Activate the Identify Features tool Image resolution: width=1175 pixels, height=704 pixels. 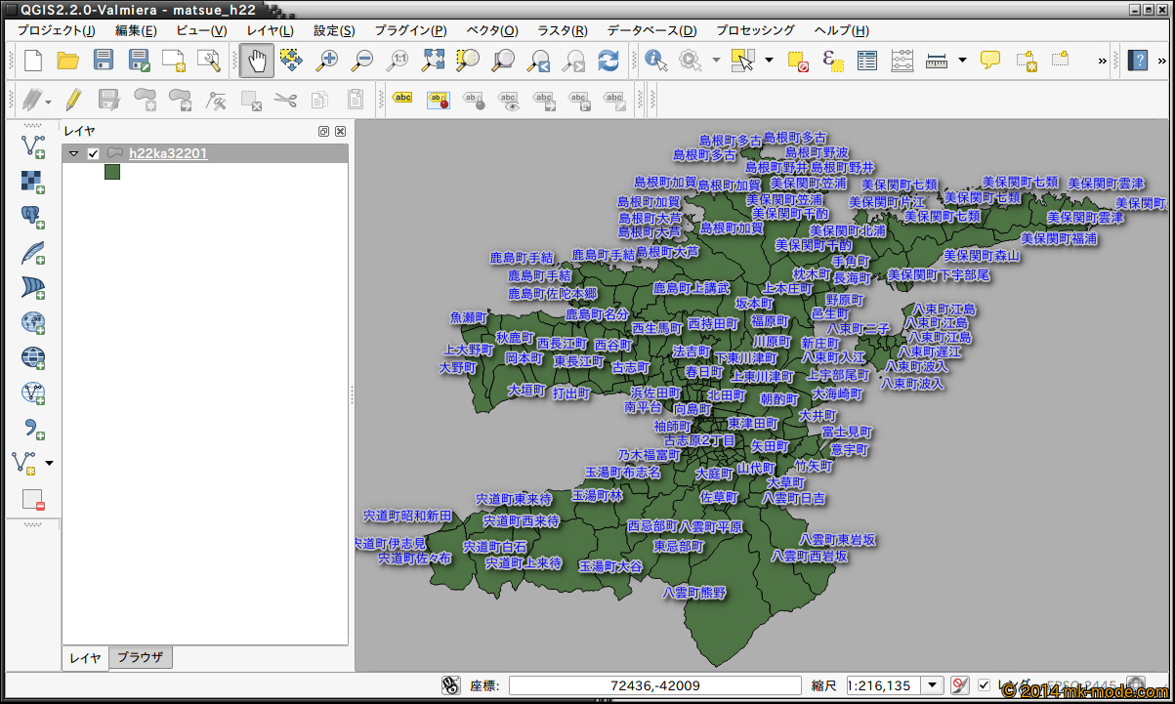pyautogui.click(x=655, y=61)
